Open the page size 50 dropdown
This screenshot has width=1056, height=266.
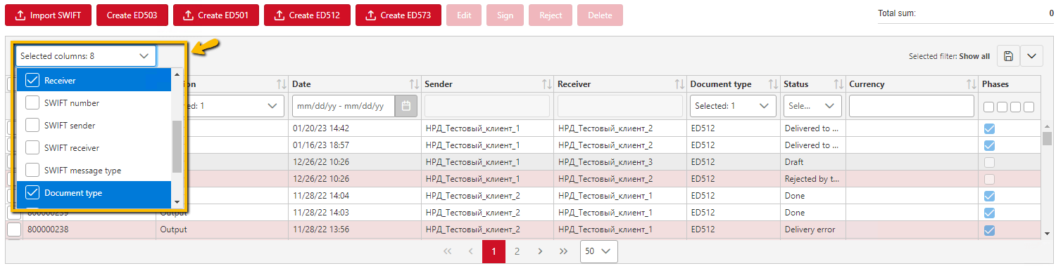pyautogui.click(x=599, y=251)
